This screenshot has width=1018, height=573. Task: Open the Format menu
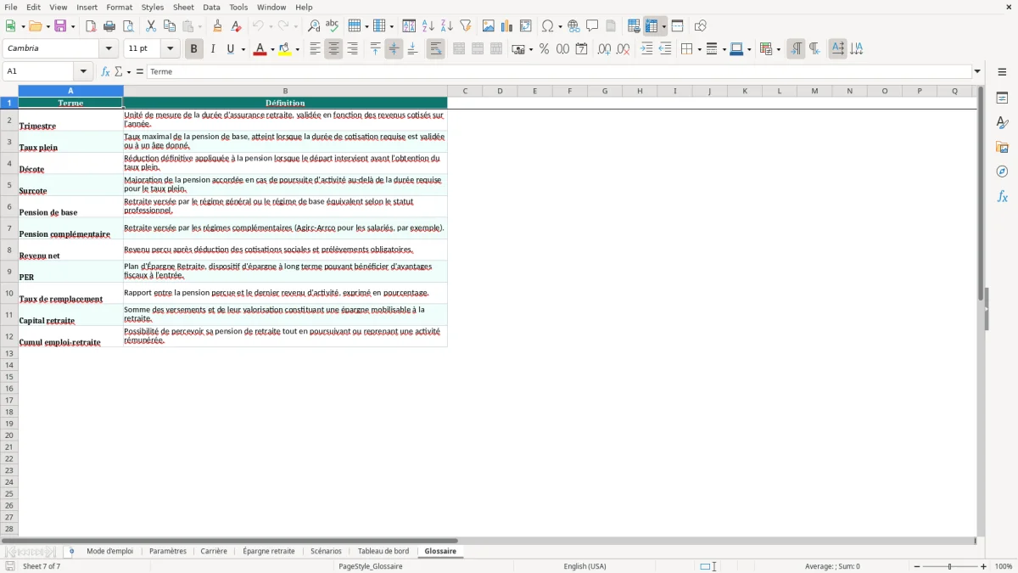point(120,7)
